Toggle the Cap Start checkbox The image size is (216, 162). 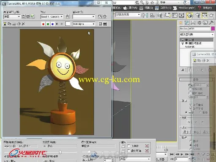pyautogui.click(x=191, y=105)
